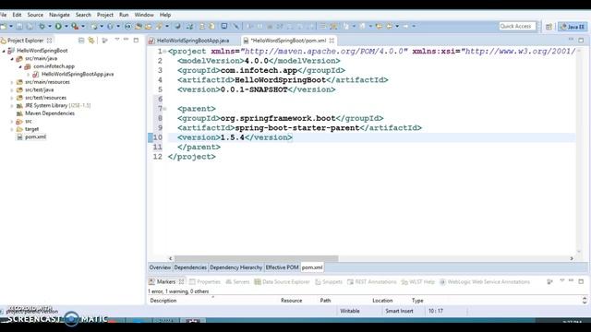Click the Debug bug icon in toolbar
The height and width of the screenshot is (332, 591).
pyautogui.click(x=42, y=27)
